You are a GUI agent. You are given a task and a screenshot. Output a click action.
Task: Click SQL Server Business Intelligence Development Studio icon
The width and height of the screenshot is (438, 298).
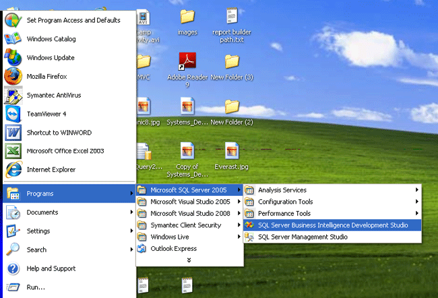coord(249,225)
